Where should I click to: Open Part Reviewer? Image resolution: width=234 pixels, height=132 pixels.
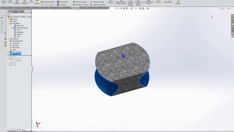point(178,2)
